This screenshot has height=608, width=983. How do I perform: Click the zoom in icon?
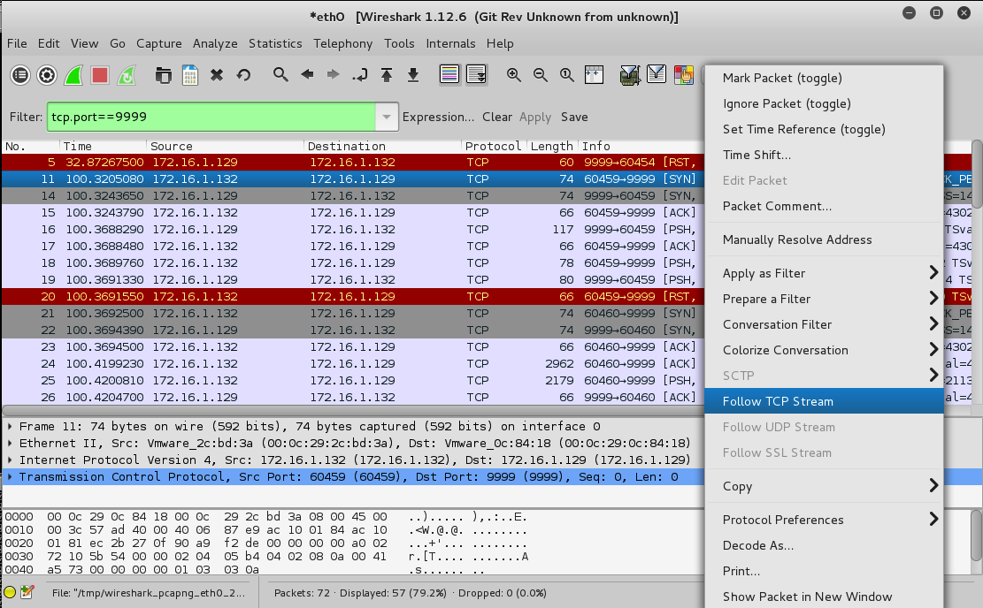(513, 75)
